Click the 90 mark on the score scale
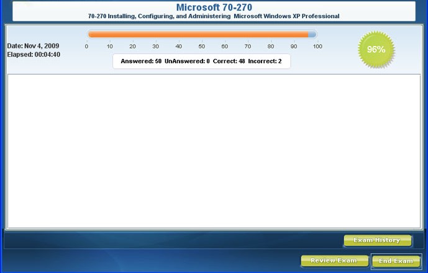 tap(294, 47)
